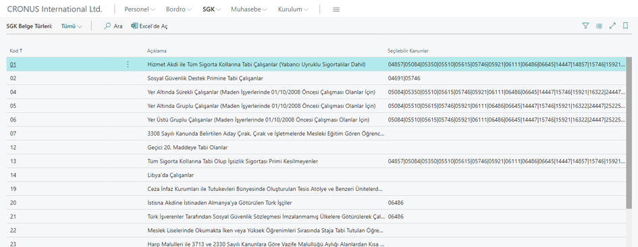Select the row with code 12
This screenshot has height=247, width=638.
(316, 147)
